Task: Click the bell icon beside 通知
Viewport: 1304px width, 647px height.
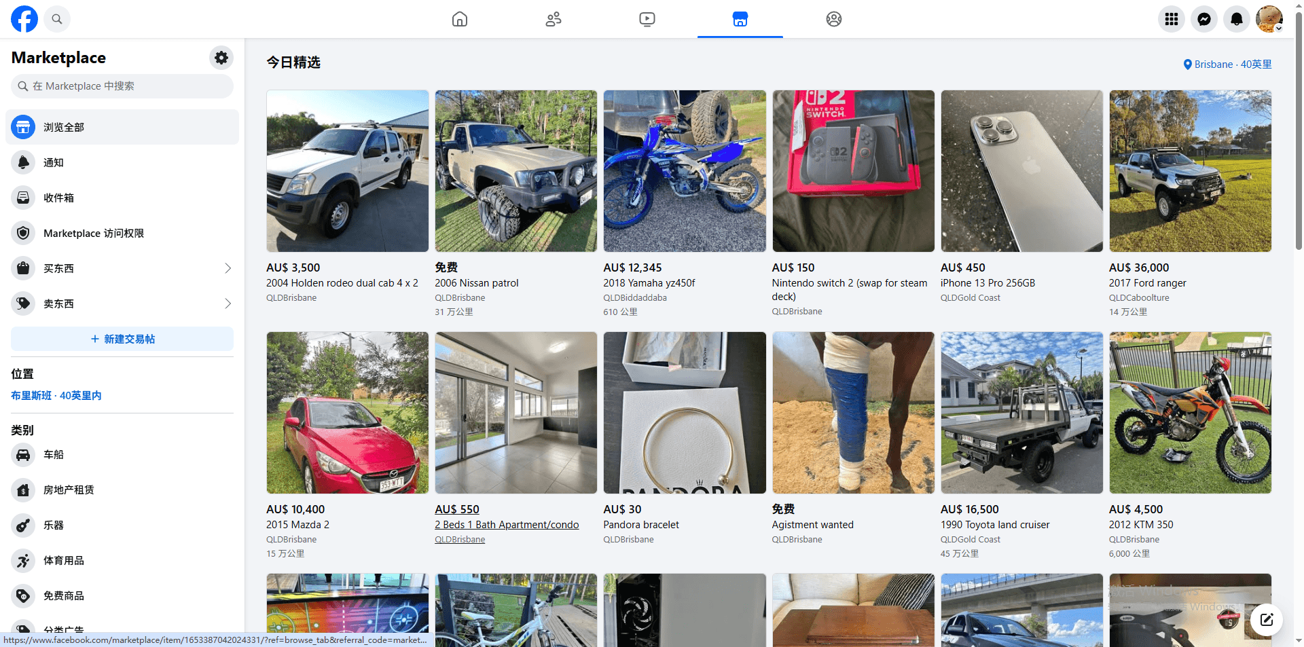Action: (x=23, y=162)
